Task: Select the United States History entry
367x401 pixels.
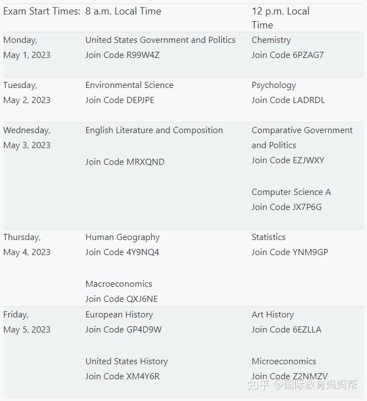Action: click(127, 361)
